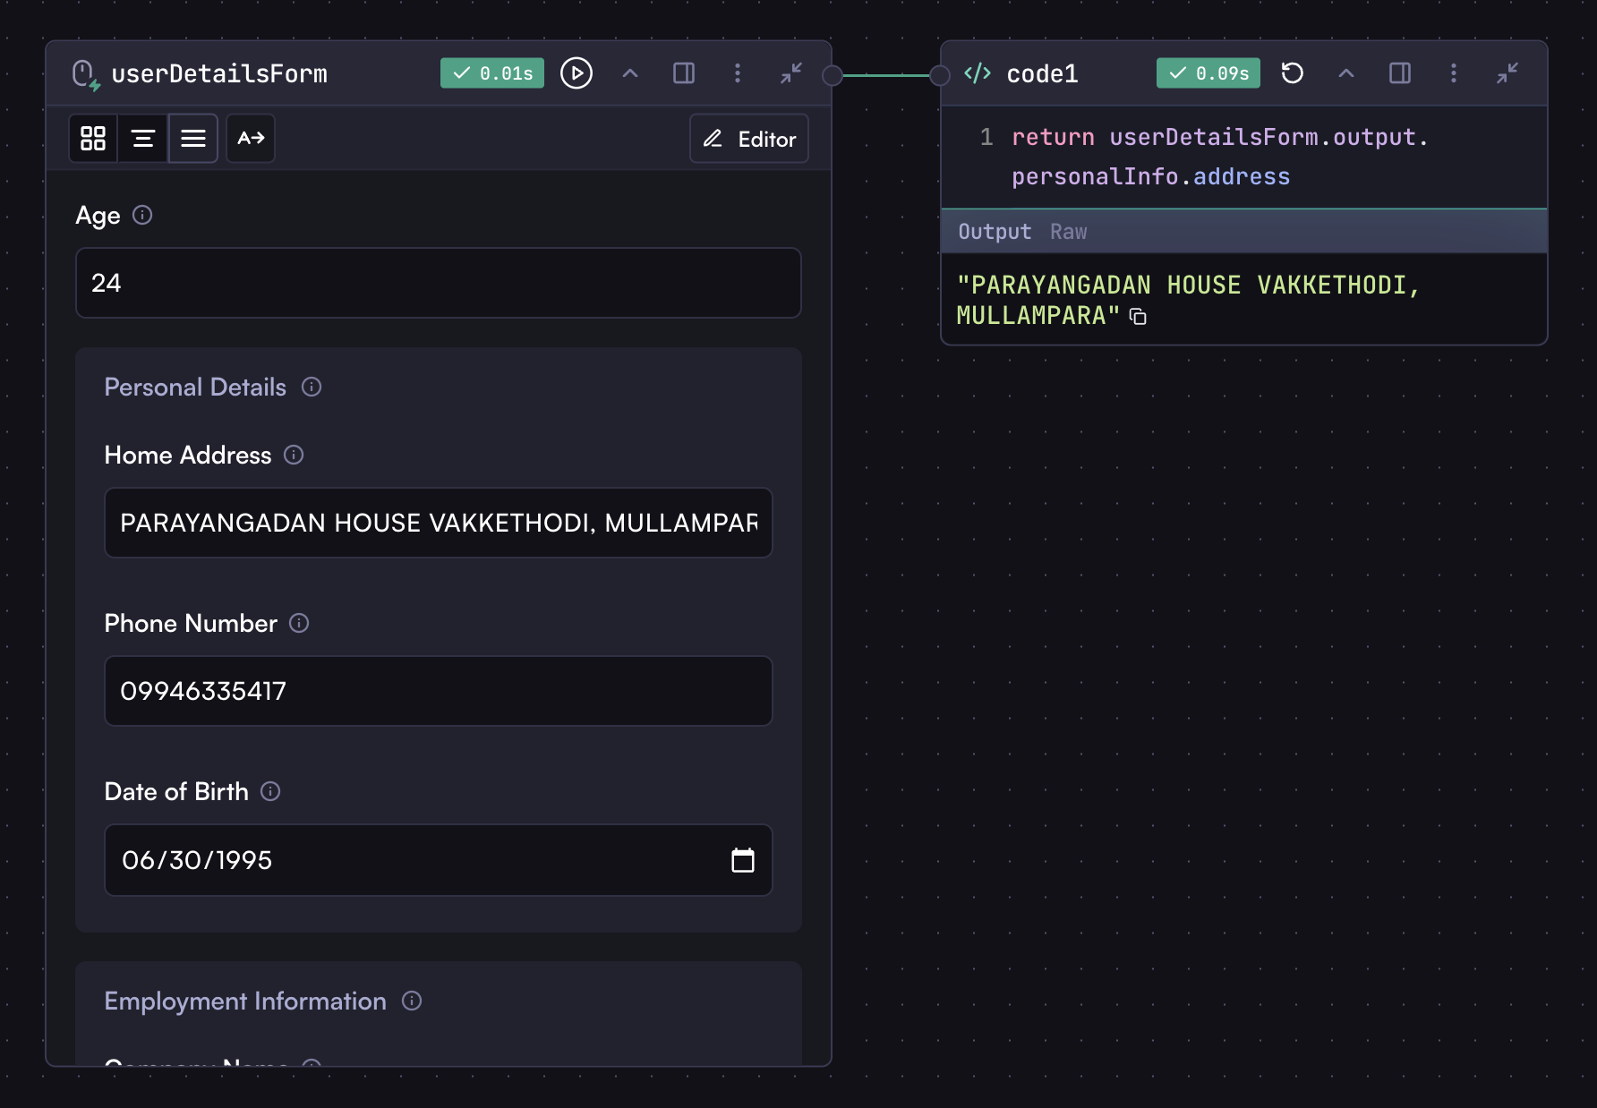This screenshot has height=1108, width=1597.
Task: Collapse code1 with chevron up
Action: coord(1346,73)
